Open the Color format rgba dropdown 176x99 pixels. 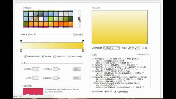(x=108, y=92)
